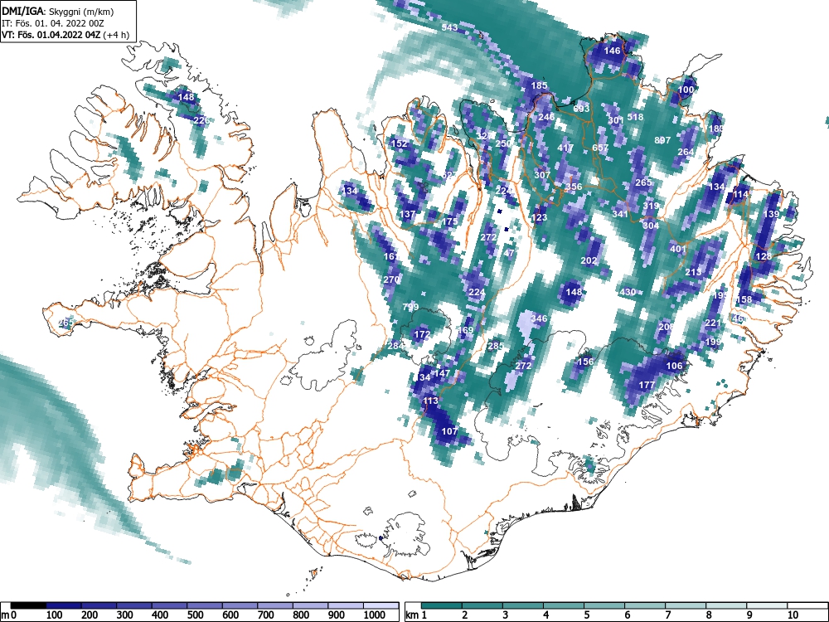Click the teal legend swatch between km 5 and 6
This screenshot has height=622, width=829.
(x=605, y=605)
